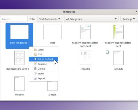Click the Set as Default document icon
Screen dimensions: 138x110
pyautogui.click(x=35, y=59)
